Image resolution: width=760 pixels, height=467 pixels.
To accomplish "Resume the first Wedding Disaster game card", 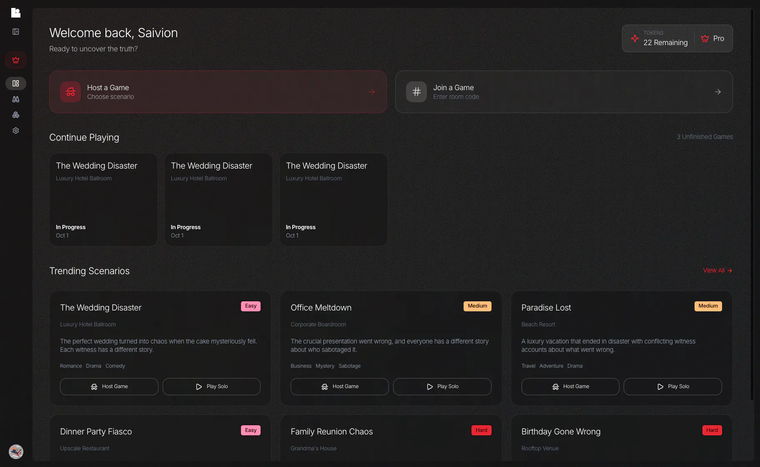I will coord(103,199).
